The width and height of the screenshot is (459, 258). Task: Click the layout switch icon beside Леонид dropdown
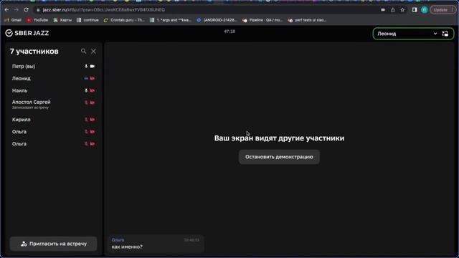pyautogui.click(x=445, y=34)
